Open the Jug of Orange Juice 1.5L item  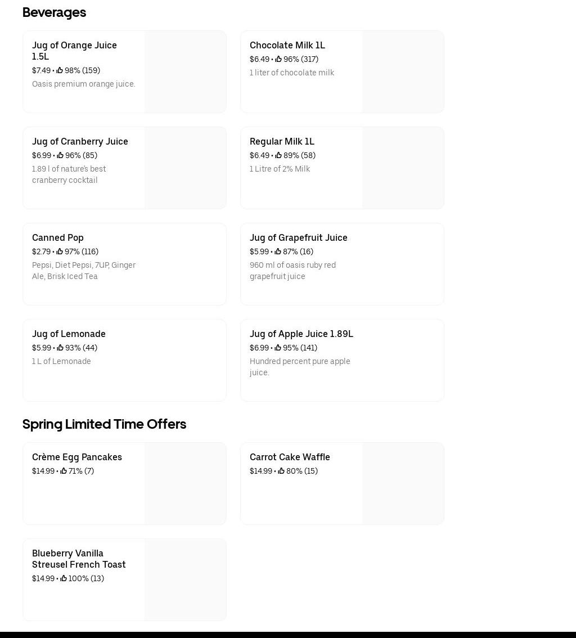pyautogui.click(x=74, y=51)
